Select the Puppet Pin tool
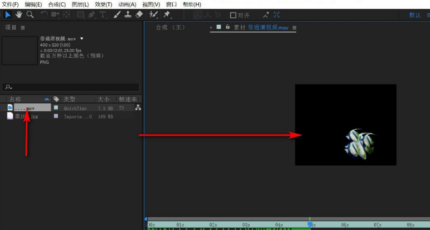Viewport: 430px width, 230px height. tap(167, 15)
